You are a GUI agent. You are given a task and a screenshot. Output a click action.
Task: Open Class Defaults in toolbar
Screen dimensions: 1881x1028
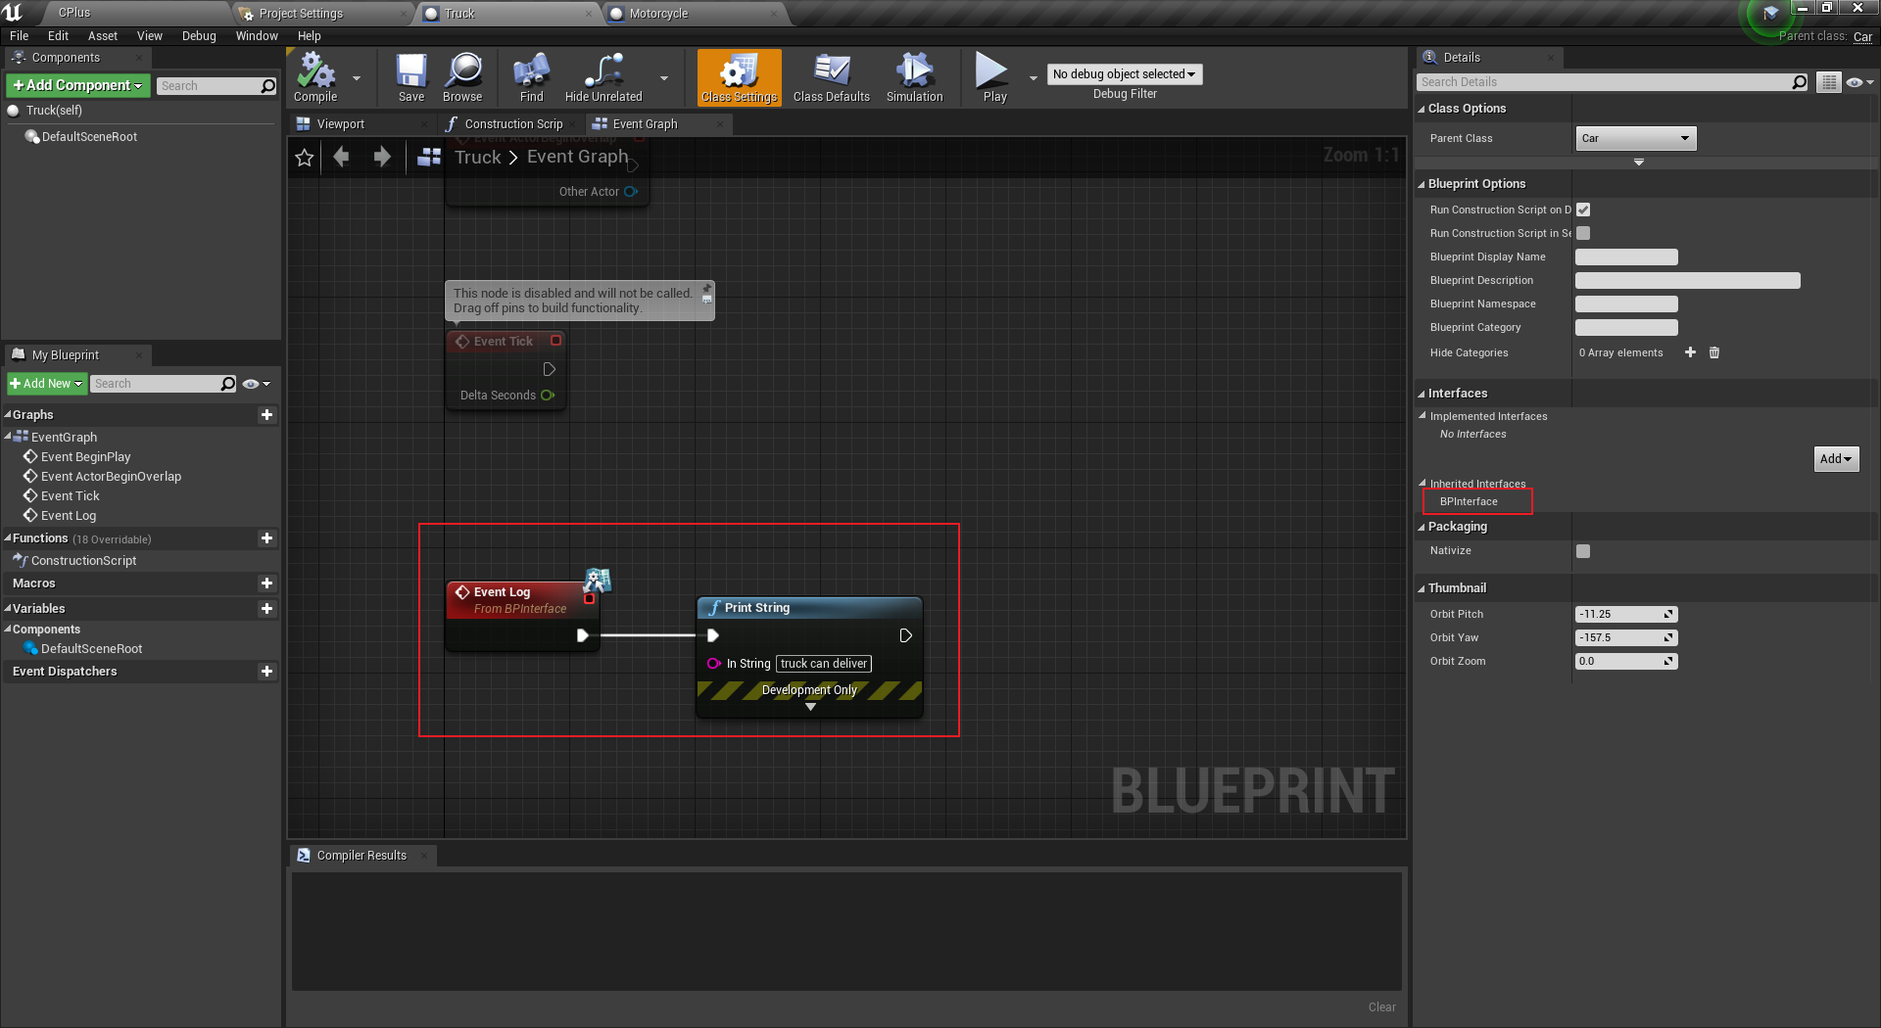pyautogui.click(x=832, y=77)
